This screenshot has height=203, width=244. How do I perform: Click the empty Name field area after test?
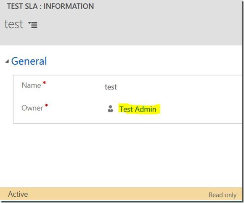point(179,87)
